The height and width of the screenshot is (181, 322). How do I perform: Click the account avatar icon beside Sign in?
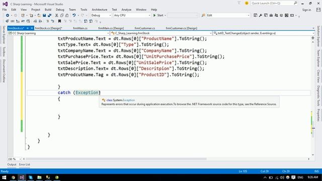[x=318, y=10]
